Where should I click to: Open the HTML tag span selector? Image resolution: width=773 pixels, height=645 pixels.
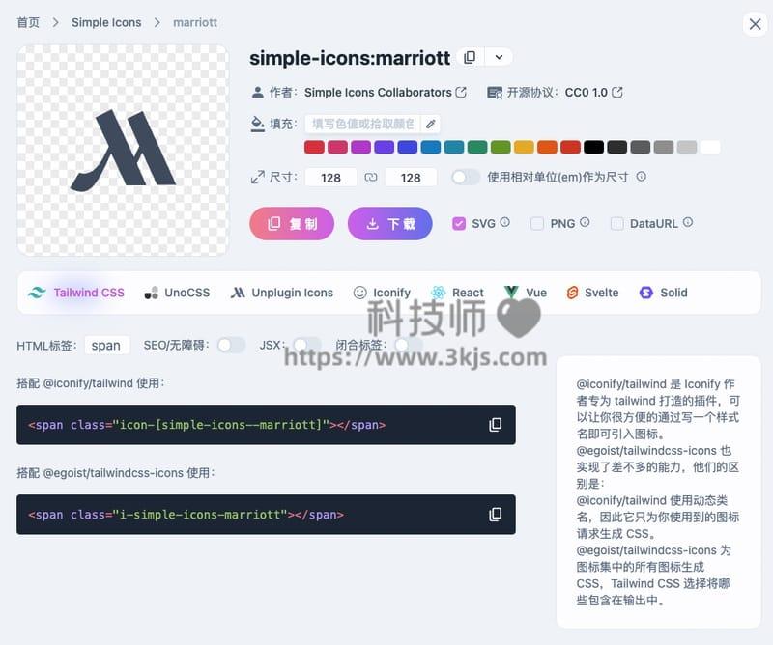106,346
